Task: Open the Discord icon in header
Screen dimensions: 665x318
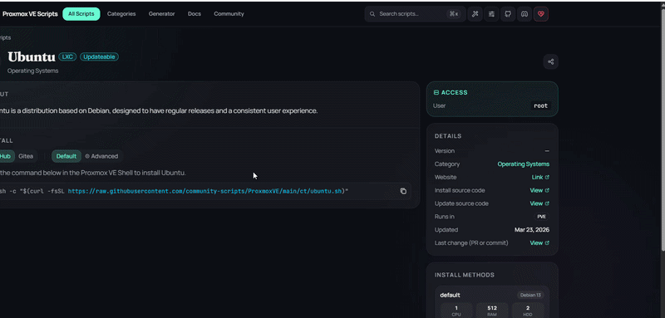Action: [525, 14]
